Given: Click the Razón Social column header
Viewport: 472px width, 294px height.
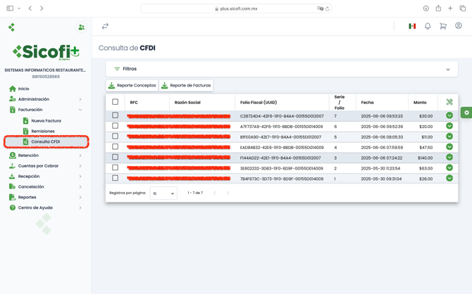Looking at the screenshot, I should coord(187,103).
